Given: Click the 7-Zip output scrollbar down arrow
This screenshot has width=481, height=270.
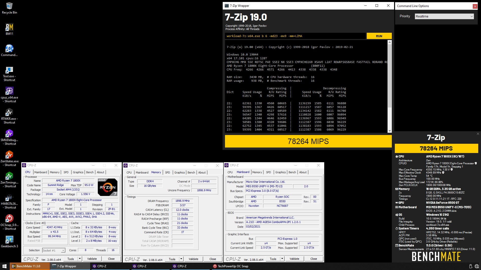Looking at the screenshot, I should click(390, 130).
